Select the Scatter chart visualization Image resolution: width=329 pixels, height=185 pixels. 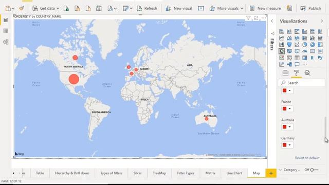tap(297, 45)
